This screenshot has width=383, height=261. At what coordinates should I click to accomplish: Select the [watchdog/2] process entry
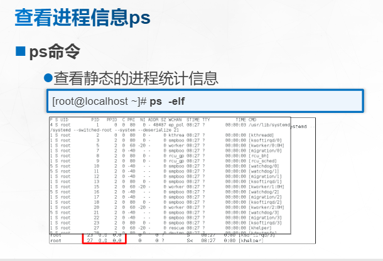coord(264,192)
